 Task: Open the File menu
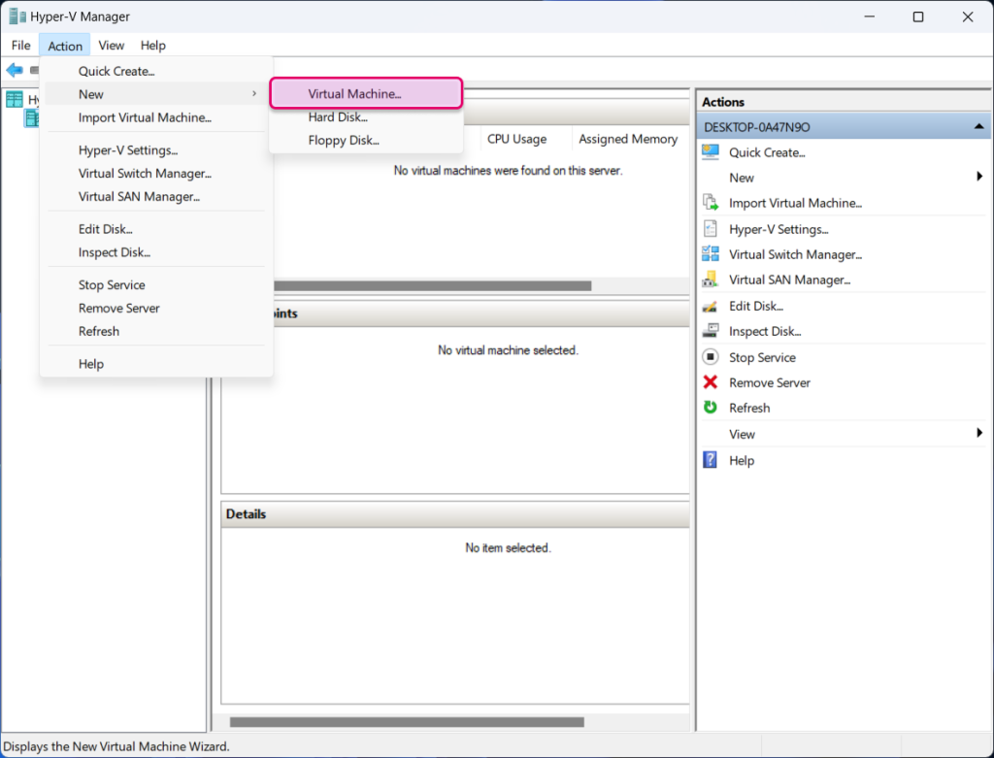point(21,46)
